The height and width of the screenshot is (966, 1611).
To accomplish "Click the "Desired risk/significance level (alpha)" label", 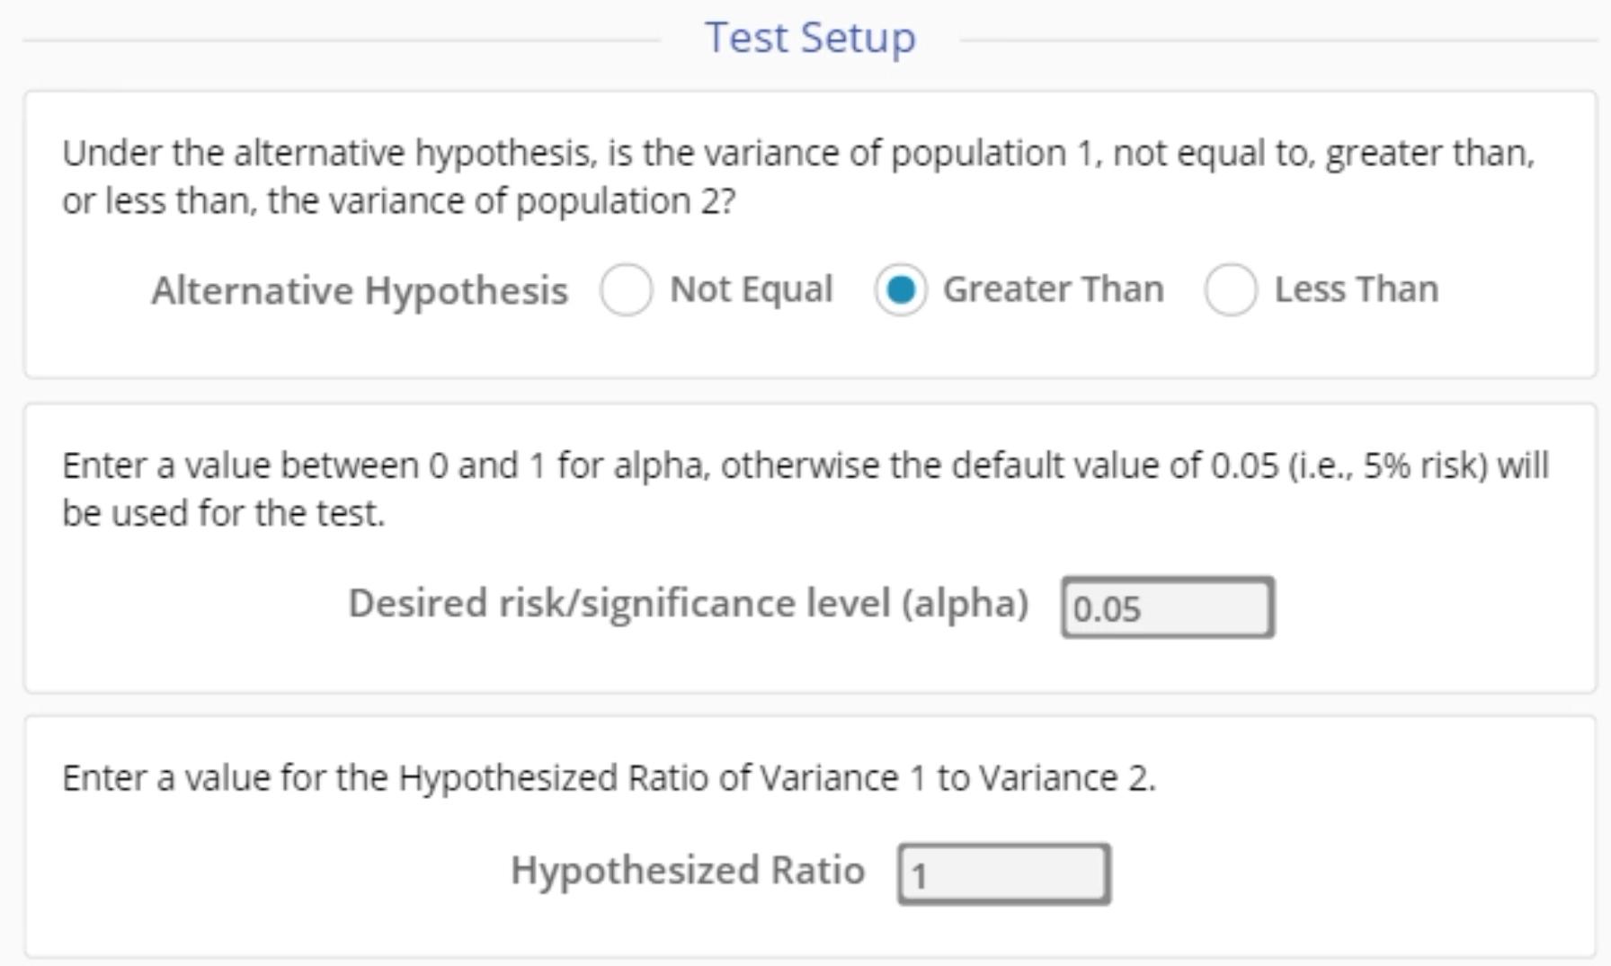I will (688, 603).
